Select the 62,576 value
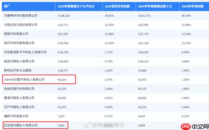The width and height of the screenshot is (209, 130). [x=62, y=89]
